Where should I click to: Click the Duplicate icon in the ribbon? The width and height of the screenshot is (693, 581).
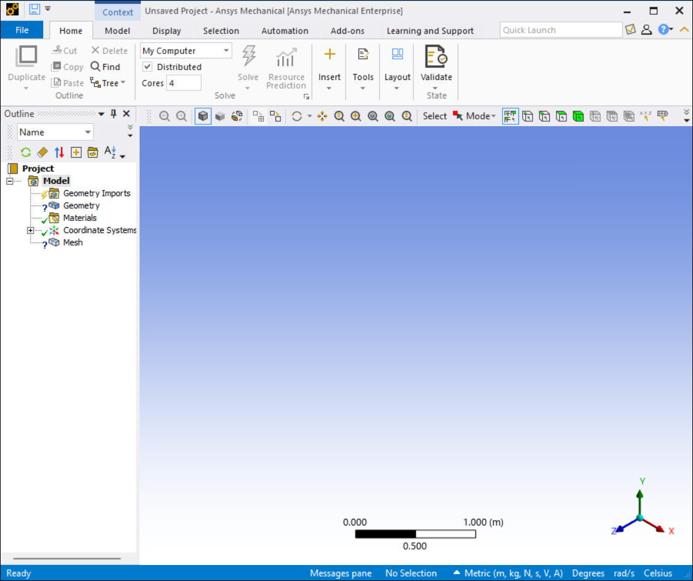click(26, 57)
